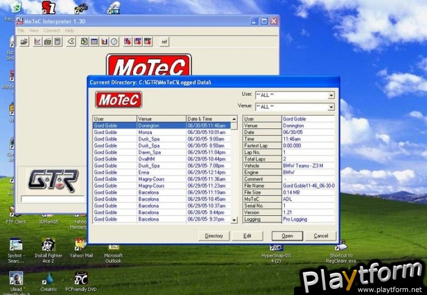
Task: Click the histogram bar chart icon
Action: (104, 42)
